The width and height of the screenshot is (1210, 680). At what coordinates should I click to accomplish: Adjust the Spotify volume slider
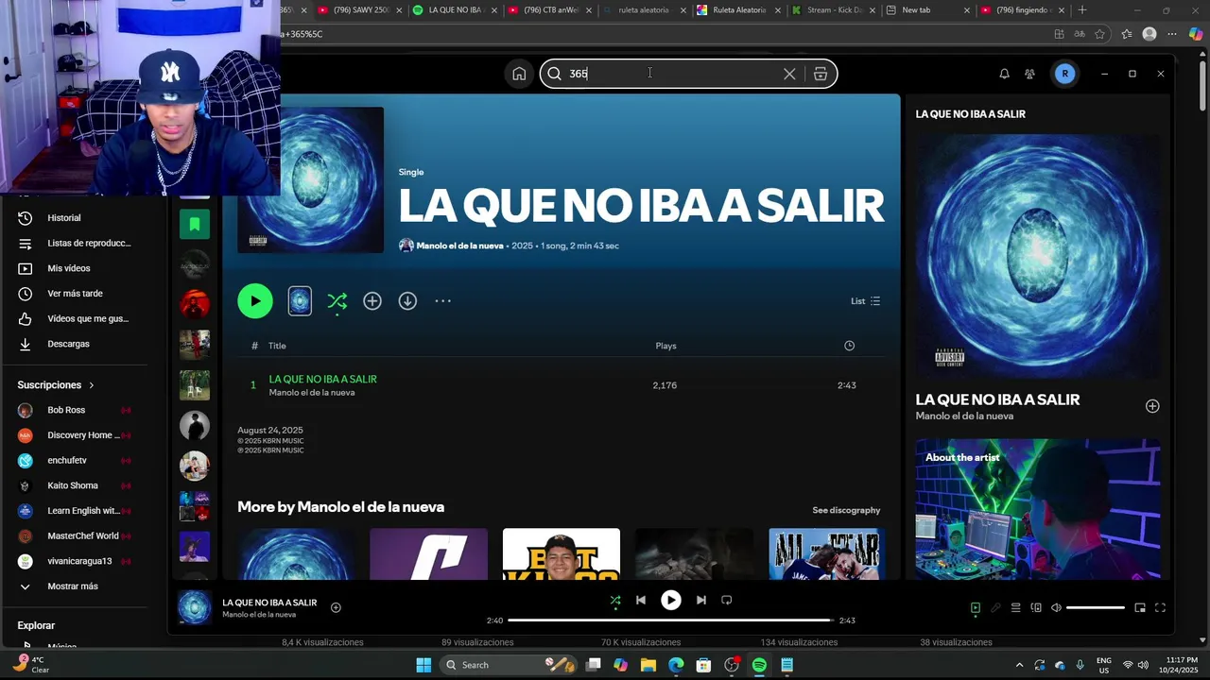coord(1096,608)
